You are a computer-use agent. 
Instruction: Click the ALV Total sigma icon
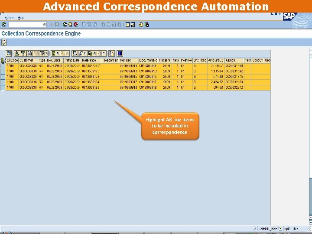tap(53, 53)
